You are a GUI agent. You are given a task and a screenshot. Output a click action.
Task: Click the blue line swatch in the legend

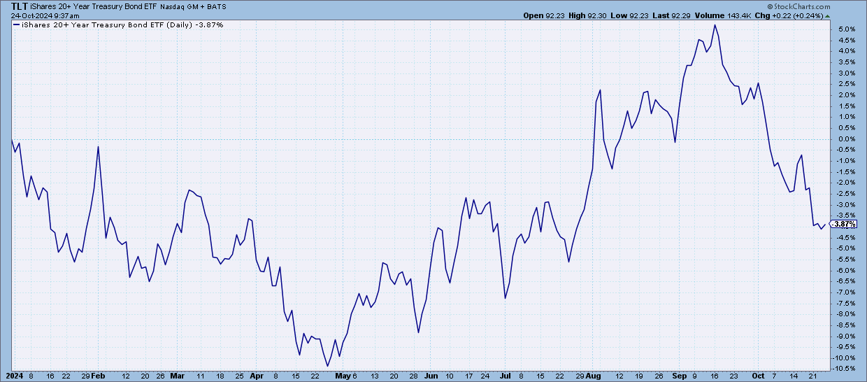(15, 24)
